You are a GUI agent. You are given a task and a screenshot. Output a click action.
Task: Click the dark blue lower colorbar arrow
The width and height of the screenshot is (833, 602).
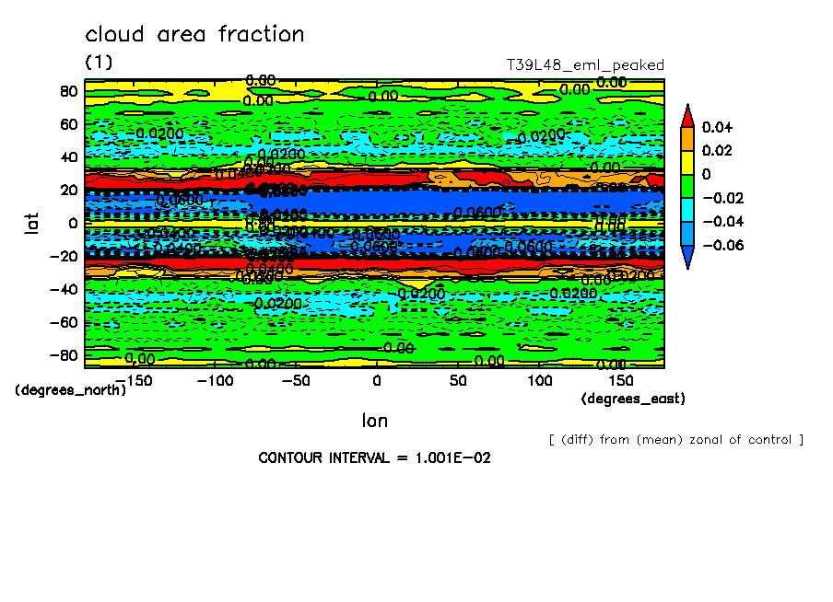687,258
